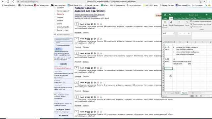Open Excel ribbon display options icon
Screen dimensions: 212x119
point(206,15)
